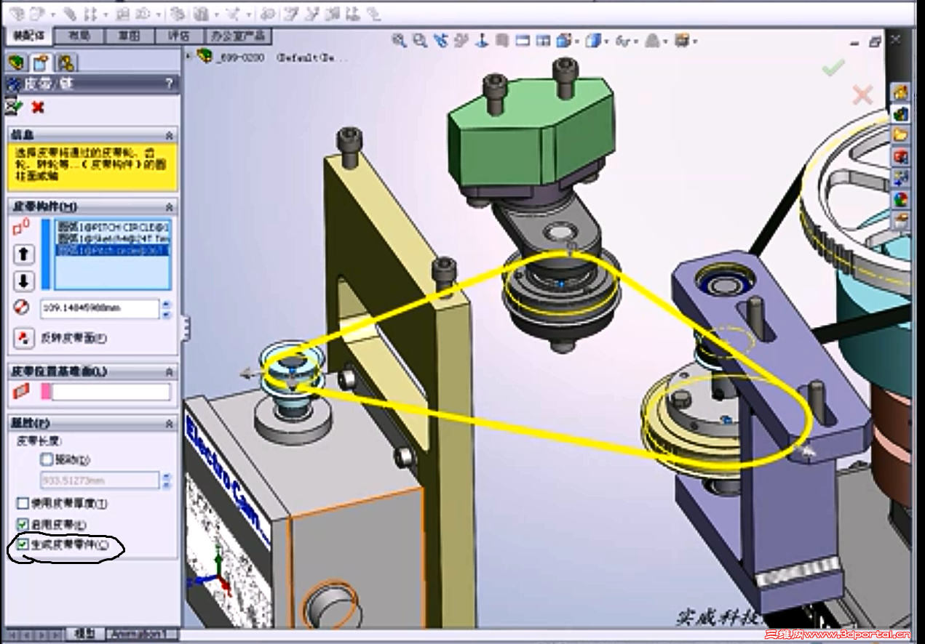Step the belt length value spinner
The height and width of the screenshot is (644, 925).
pos(166,480)
